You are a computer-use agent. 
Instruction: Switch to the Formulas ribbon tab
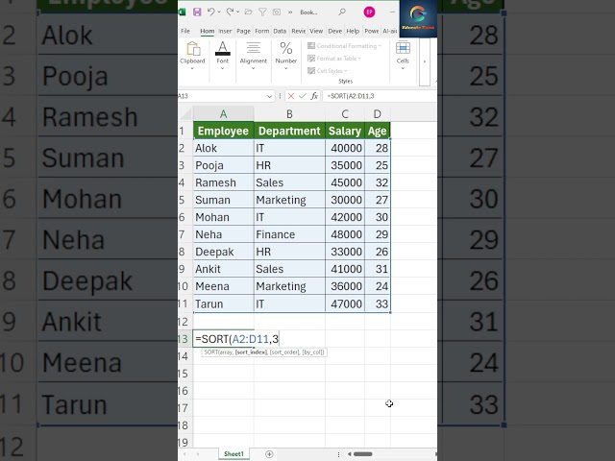(262, 31)
